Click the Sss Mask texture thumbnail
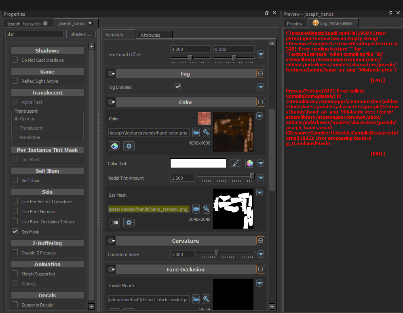The image size is (403, 313). click(x=233, y=209)
